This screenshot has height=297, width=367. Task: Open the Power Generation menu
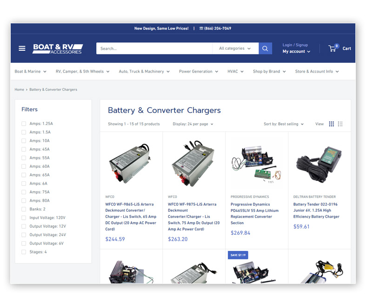[x=199, y=71]
